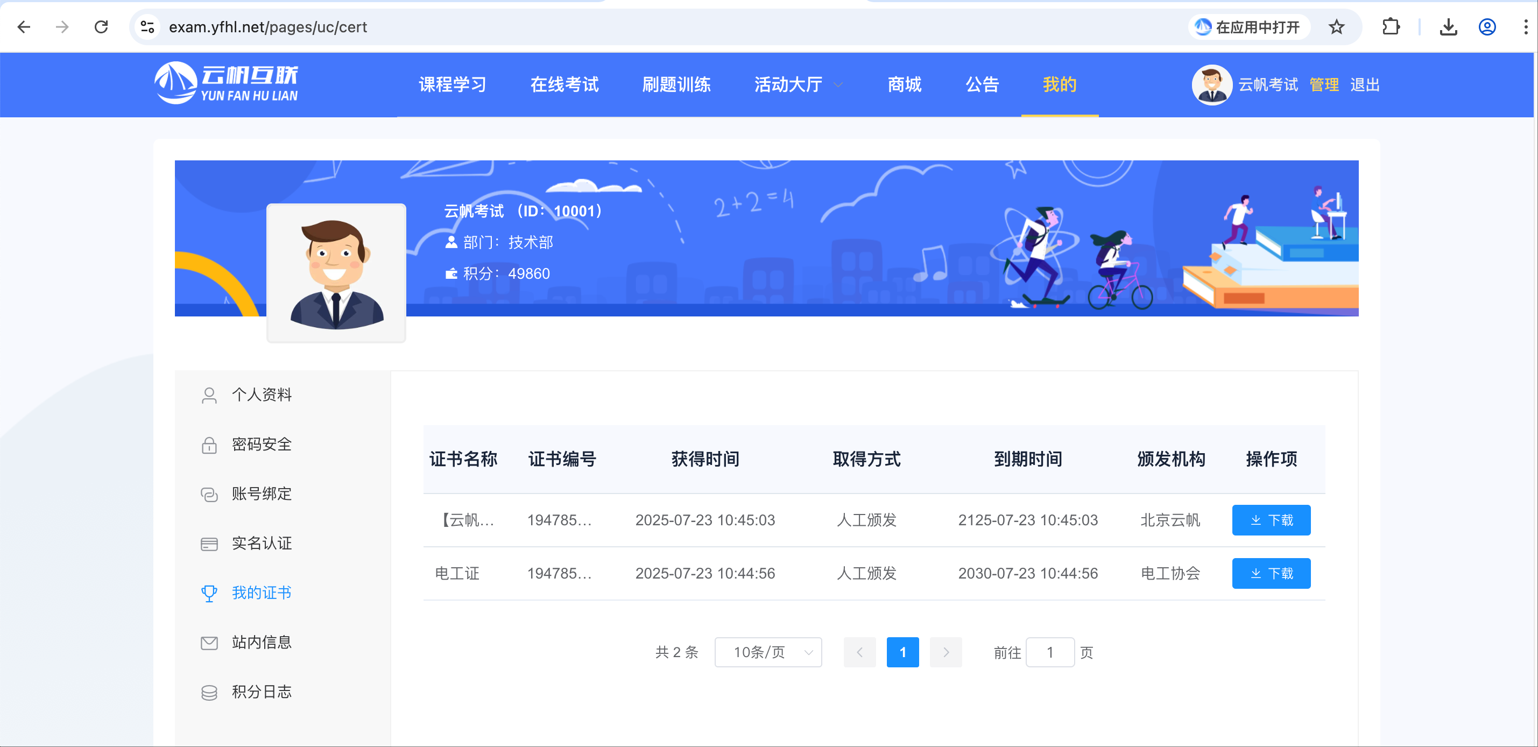This screenshot has width=1538, height=747.
Task: Open the 10条/页 page size dropdown
Action: [768, 653]
